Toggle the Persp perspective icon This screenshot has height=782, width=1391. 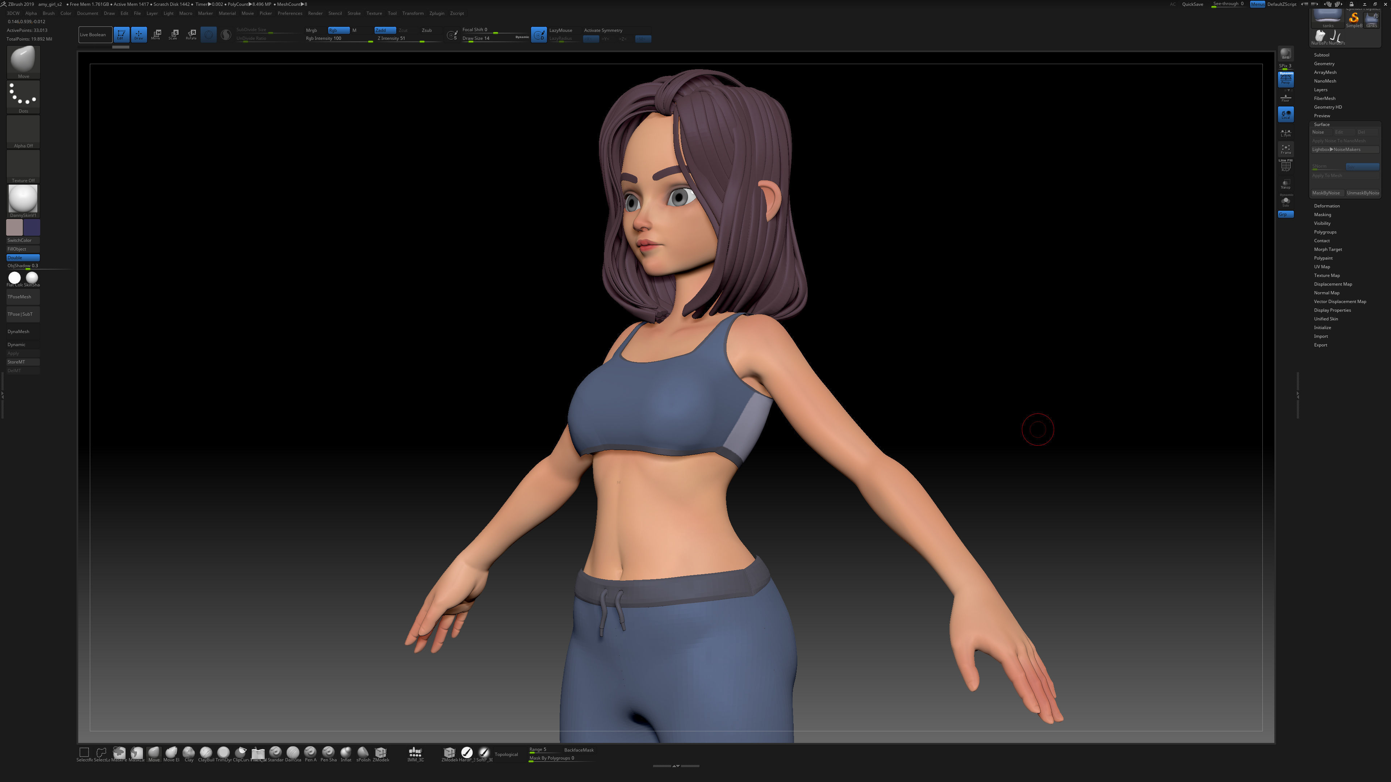pos(1286,79)
